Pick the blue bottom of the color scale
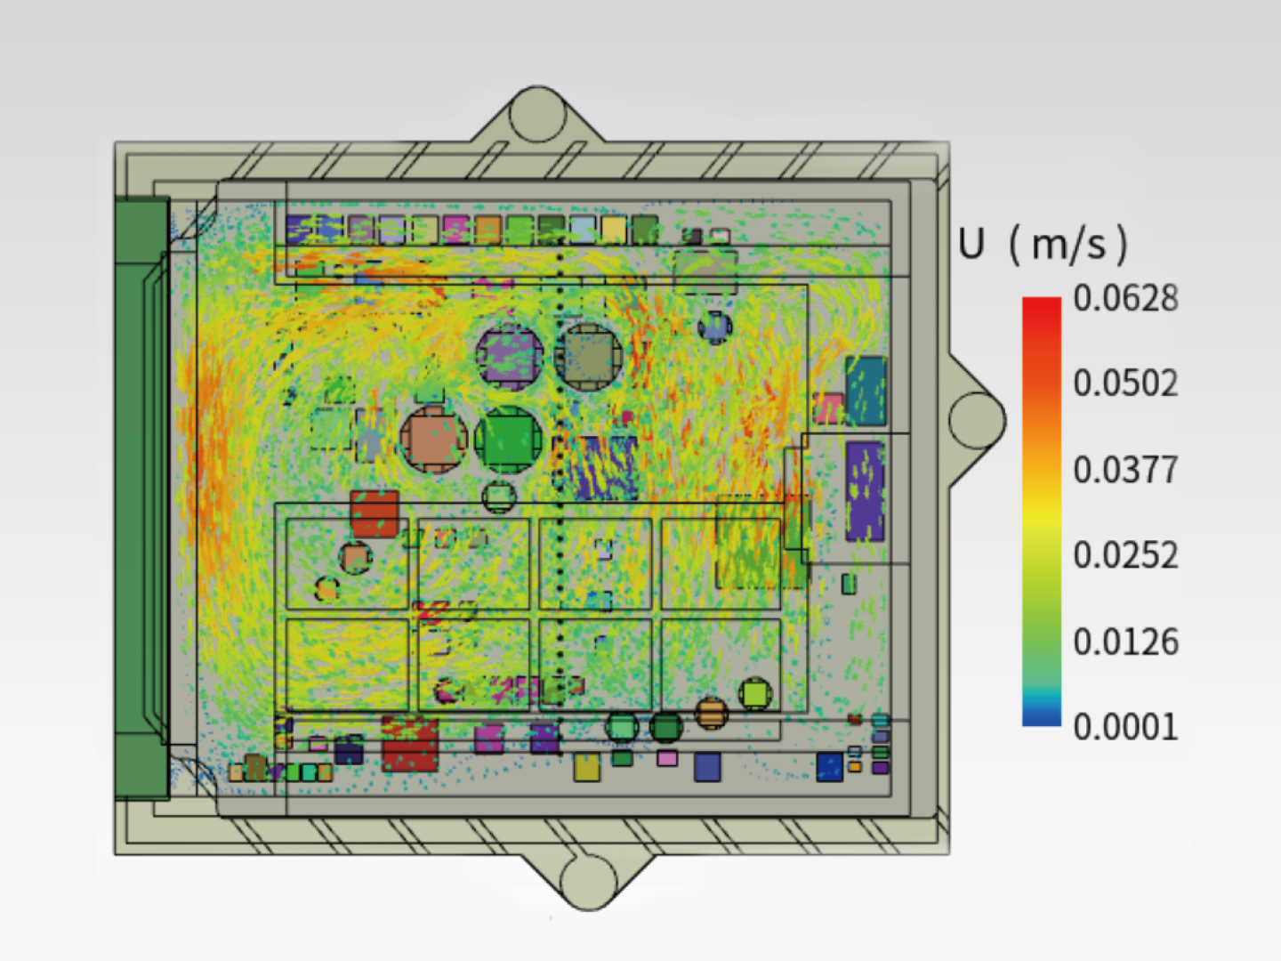 [1042, 718]
